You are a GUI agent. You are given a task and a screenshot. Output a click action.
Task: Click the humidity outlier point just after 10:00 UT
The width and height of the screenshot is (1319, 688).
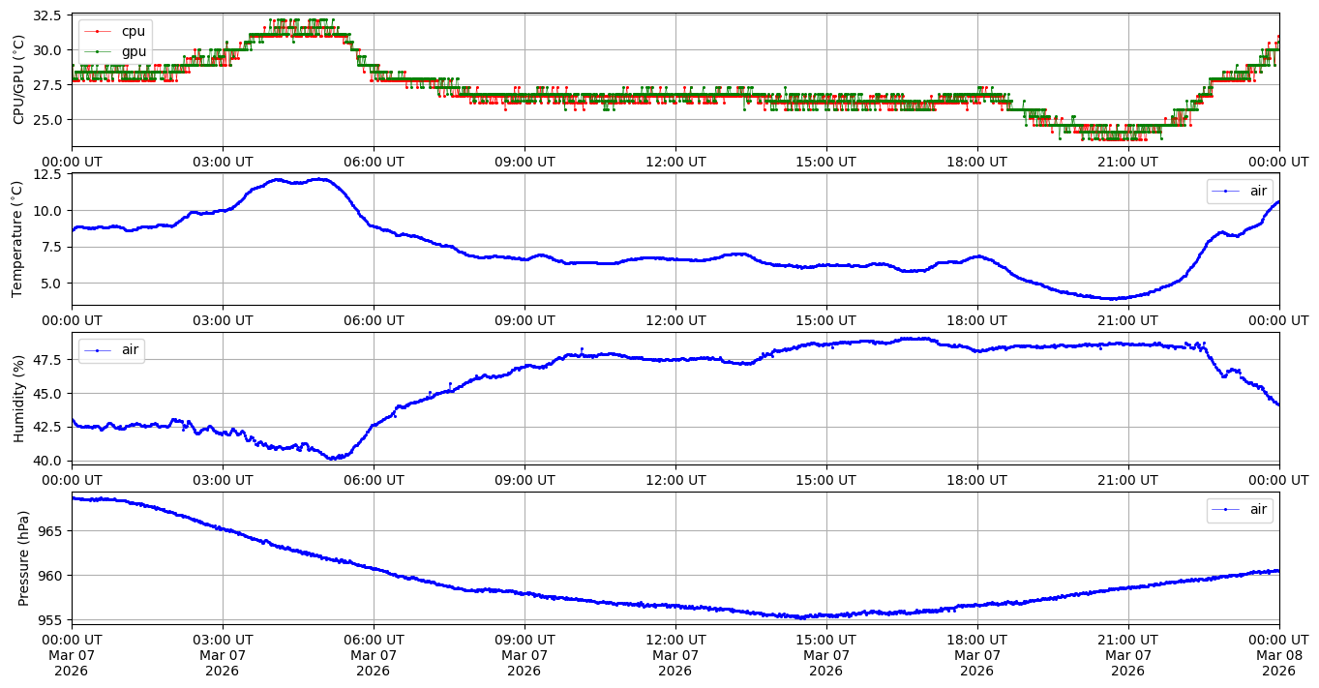click(582, 348)
